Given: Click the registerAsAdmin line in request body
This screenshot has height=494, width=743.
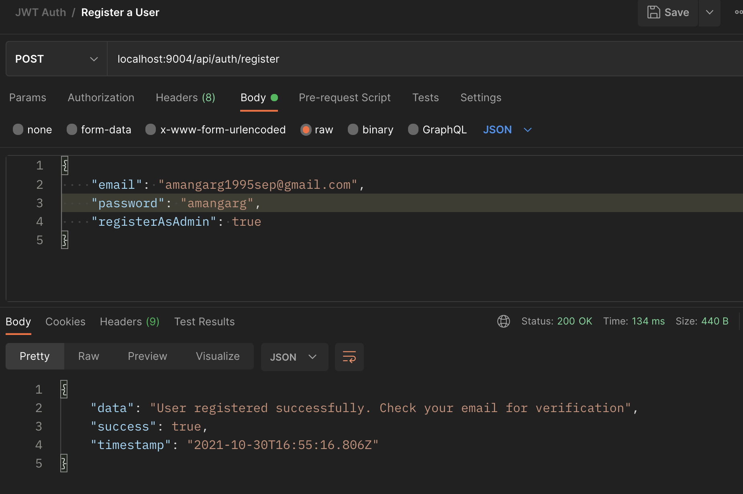Looking at the screenshot, I should tap(176, 222).
